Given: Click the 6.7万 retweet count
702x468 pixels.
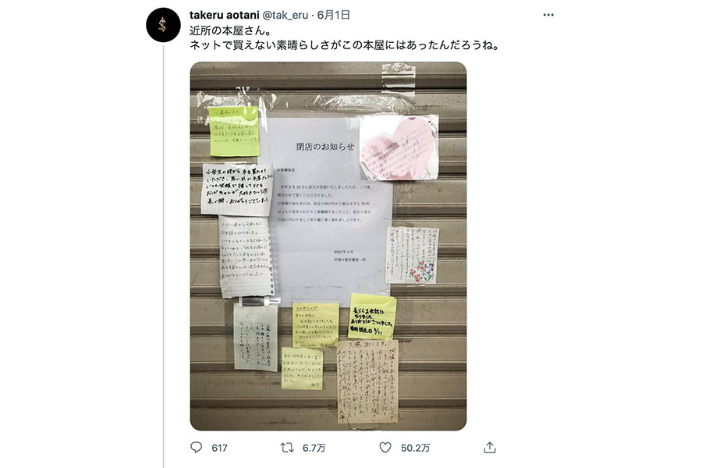Looking at the screenshot, I should pyautogui.click(x=314, y=448).
